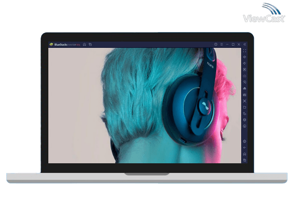The image size is (291, 200).
Task: Open recent apps icon at the sidebar bottom
Action: (245, 160)
